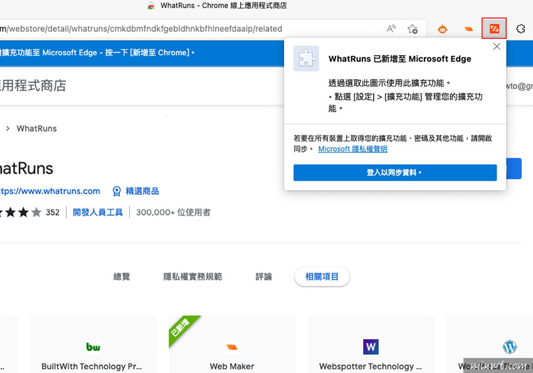
Task: Click the 精選商品 featured label
Action: point(142,191)
